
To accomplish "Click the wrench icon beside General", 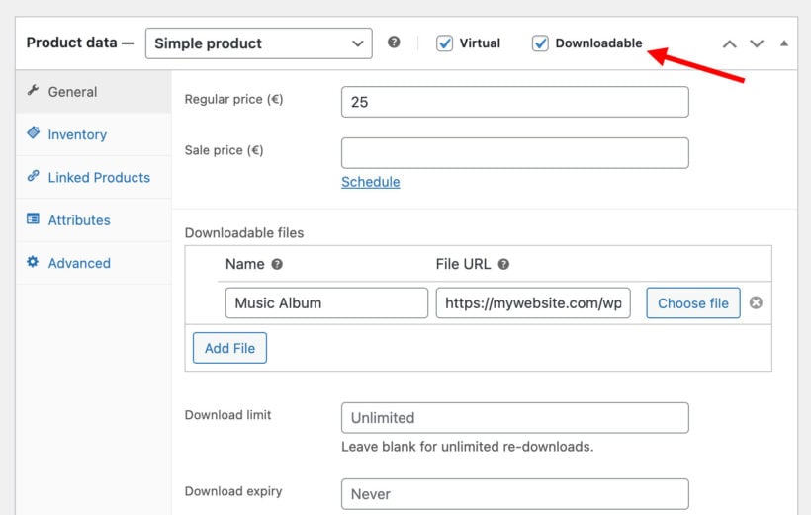I will coord(33,91).
